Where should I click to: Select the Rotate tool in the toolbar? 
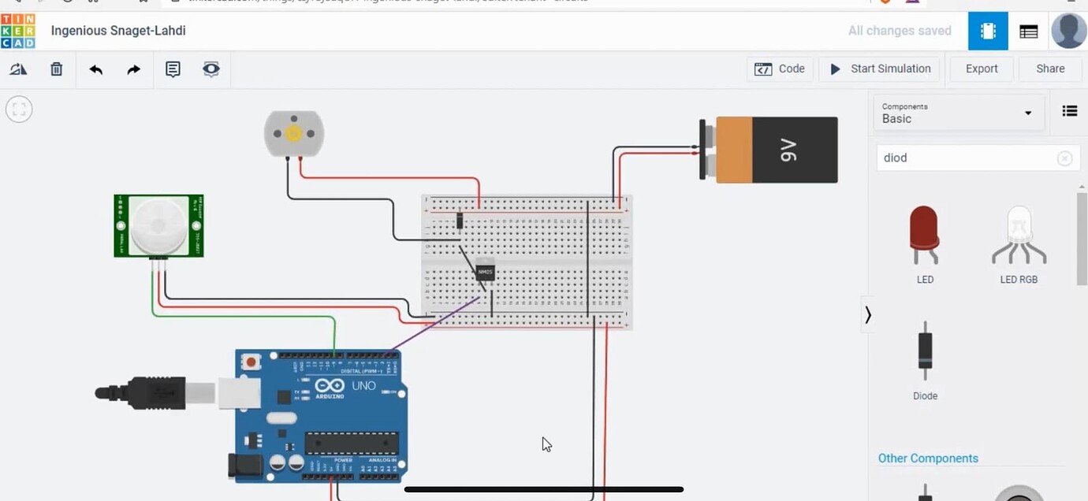point(18,69)
